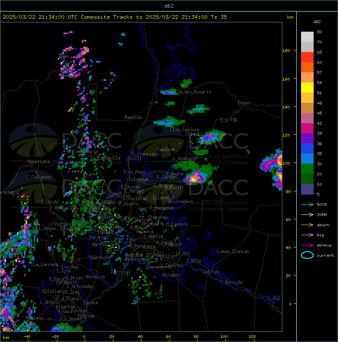Click the magenta eb+bip arrow in legend
The height and width of the screenshot is (342, 338).
coord(307,245)
